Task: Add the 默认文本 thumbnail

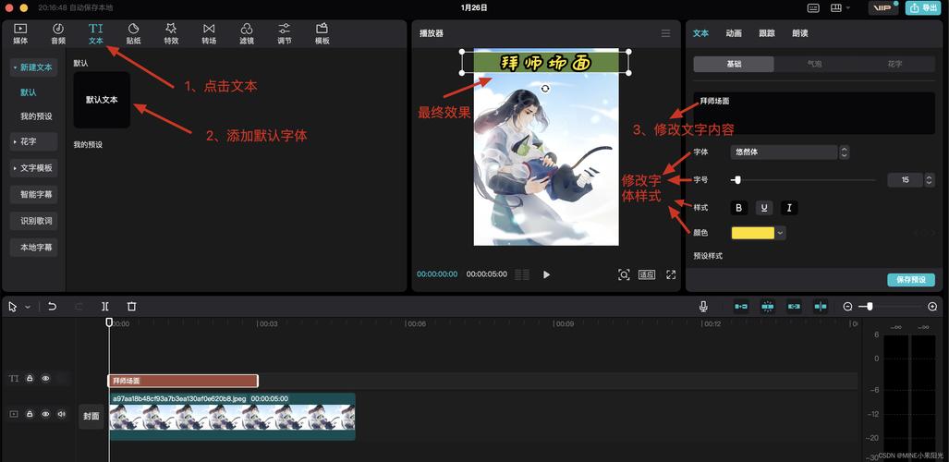Action: tap(102, 100)
